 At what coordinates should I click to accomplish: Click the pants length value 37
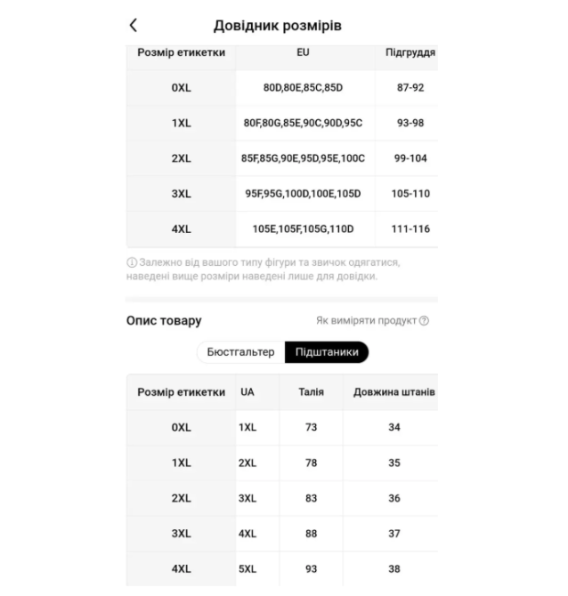tap(394, 534)
